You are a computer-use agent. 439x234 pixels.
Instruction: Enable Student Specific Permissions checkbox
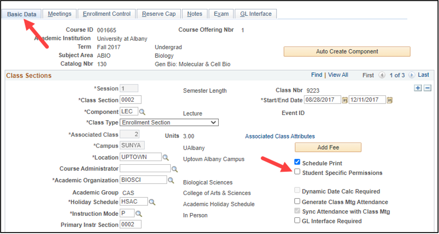click(x=297, y=172)
